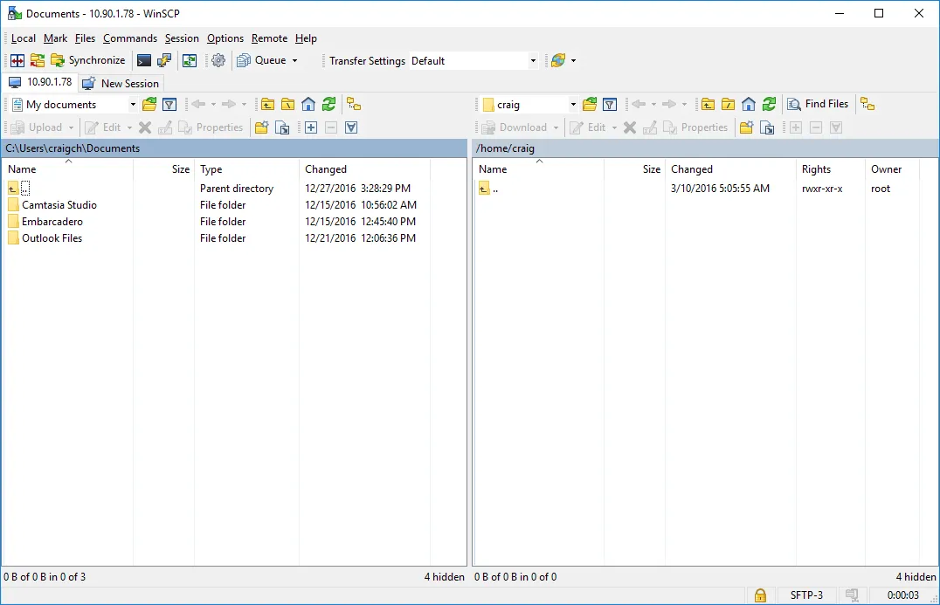940x605 pixels.
Task: Create new remote folder icon
Action: [746, 127]
